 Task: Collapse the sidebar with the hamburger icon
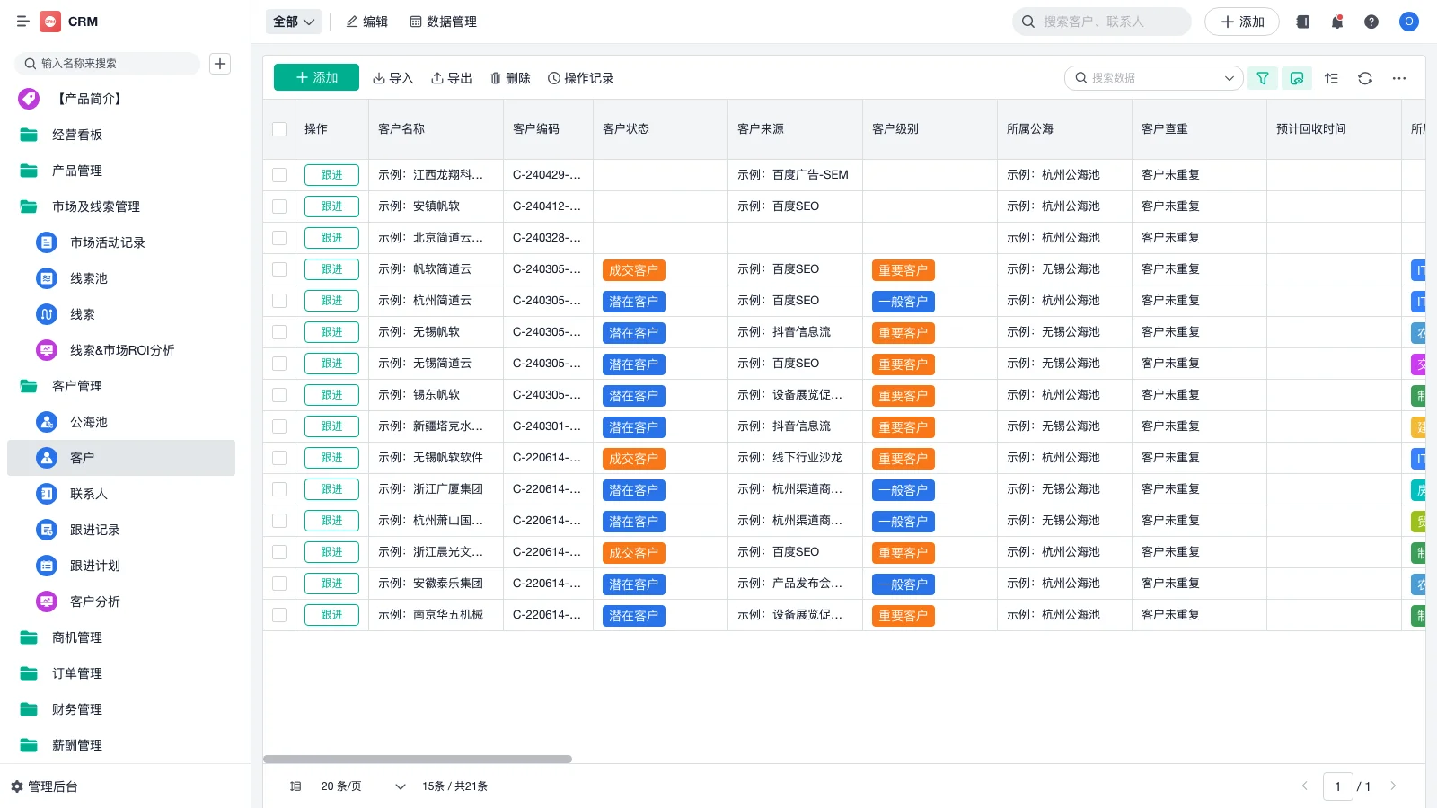click(23, 22)
